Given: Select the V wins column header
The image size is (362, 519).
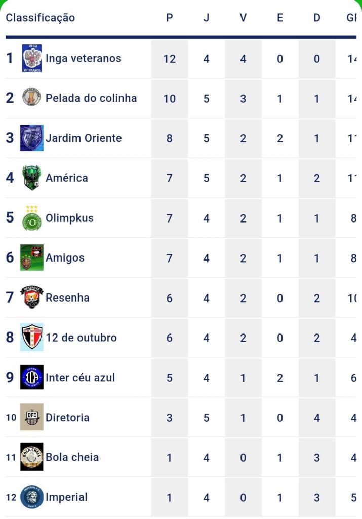Looking at the screenshot, I should pyautogui.click(x=243, y=18).
